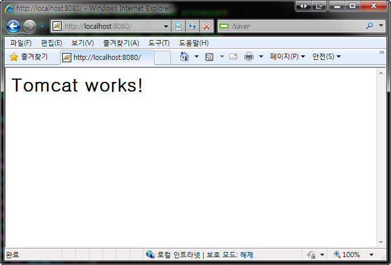Close the Internet Explorer window

(x=373, y=6)
